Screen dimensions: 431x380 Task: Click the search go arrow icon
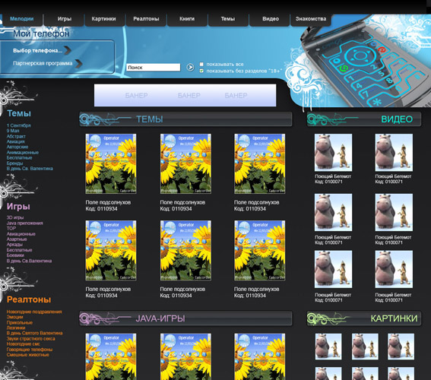click(x=190, y=67)
